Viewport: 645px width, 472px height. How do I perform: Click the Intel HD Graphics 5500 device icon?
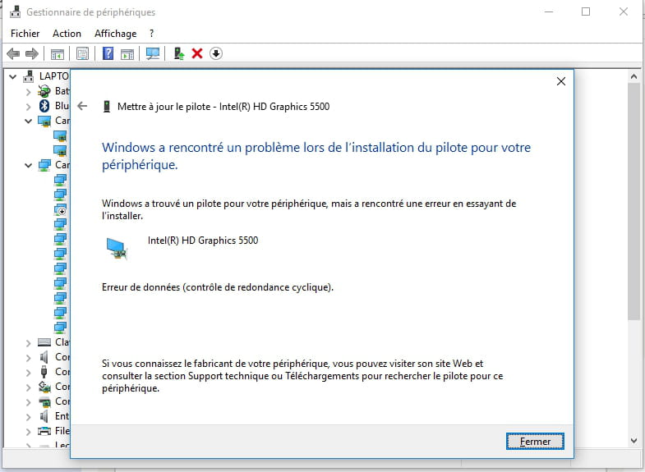click(x=117, y=248)
